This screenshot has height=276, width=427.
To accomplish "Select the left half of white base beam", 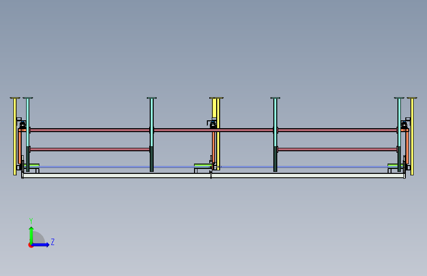I will (x=117, y=176).
